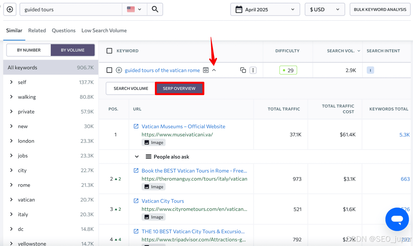Select the By Volume grouping toggle
This screenshot has height=246, width=413.
[x=73, y=50]
